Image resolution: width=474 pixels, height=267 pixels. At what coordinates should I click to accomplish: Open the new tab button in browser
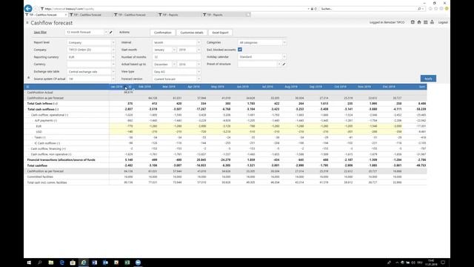pos(248,15)
